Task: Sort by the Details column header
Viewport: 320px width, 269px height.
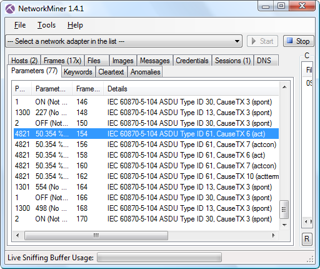Action: pyautogui.click(x=191, y=89)
